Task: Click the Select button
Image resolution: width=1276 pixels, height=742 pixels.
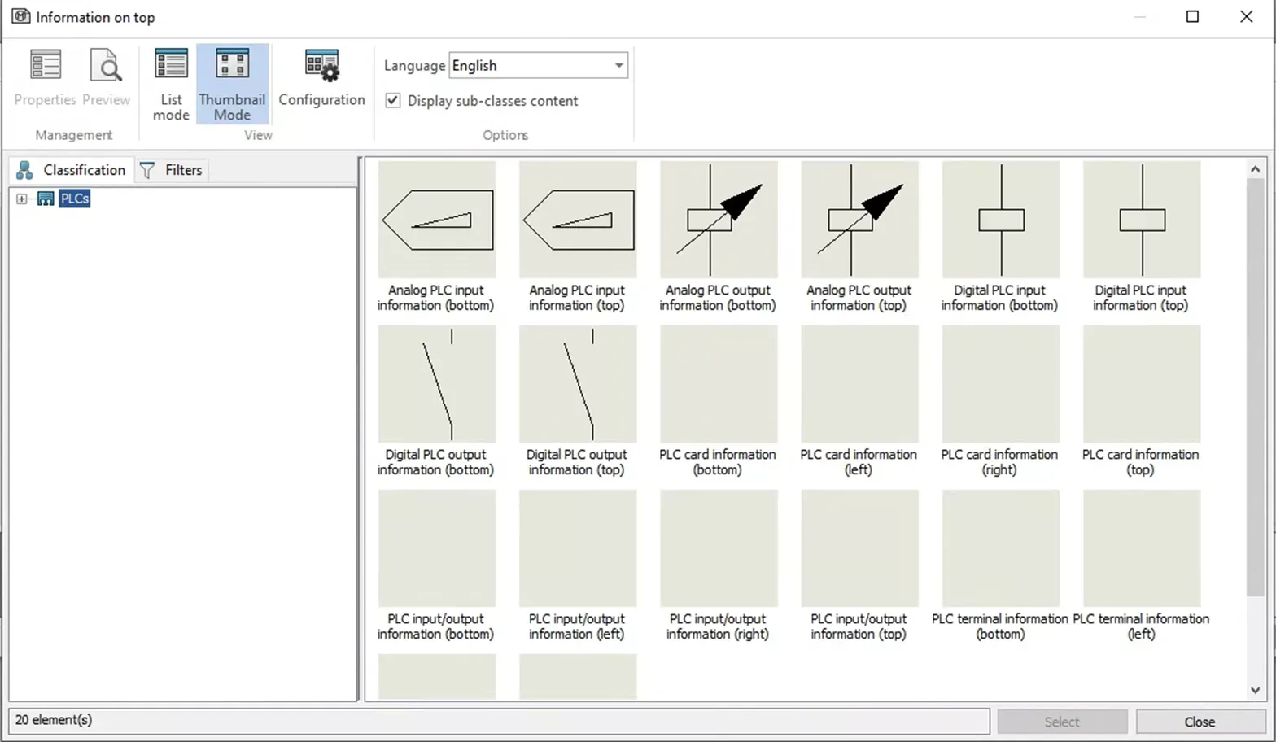Action: click(1062, 722)
